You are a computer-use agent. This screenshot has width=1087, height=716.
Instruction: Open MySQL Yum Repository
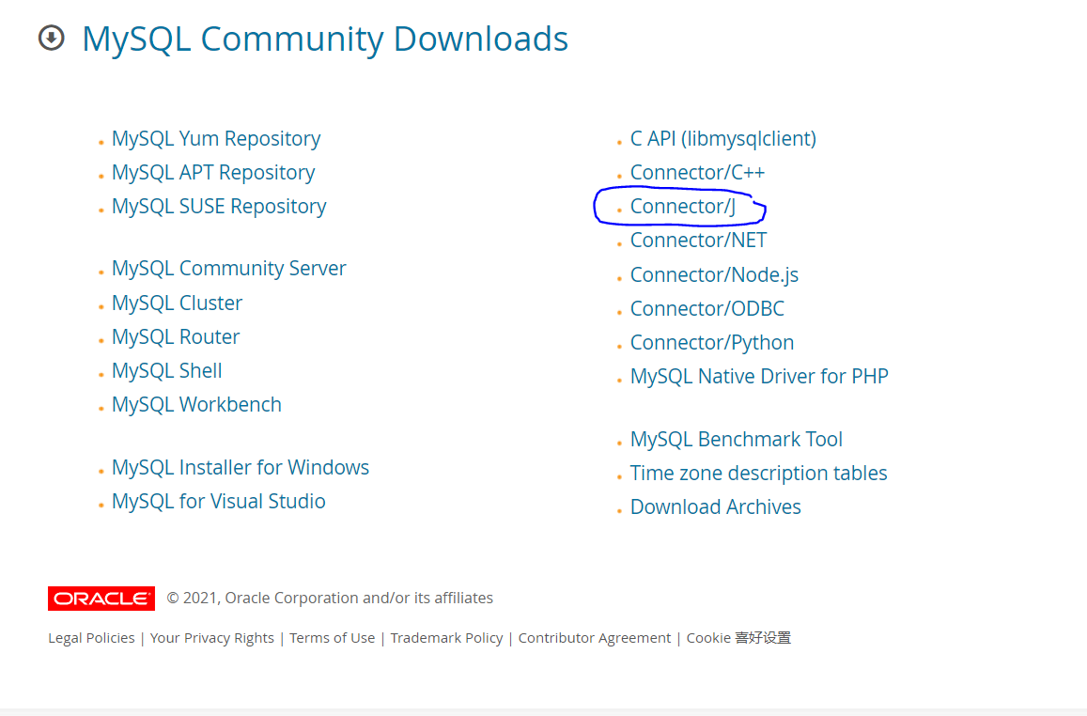215,138
